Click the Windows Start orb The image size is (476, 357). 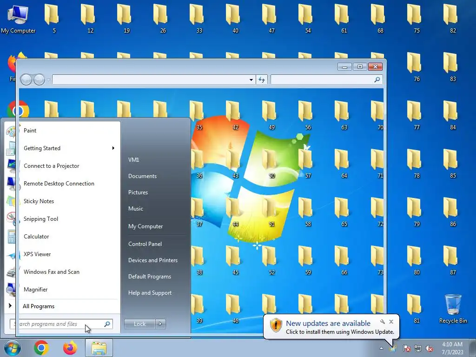click(12, 348)
